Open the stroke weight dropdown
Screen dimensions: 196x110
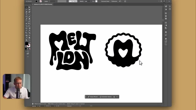[56, 1]
